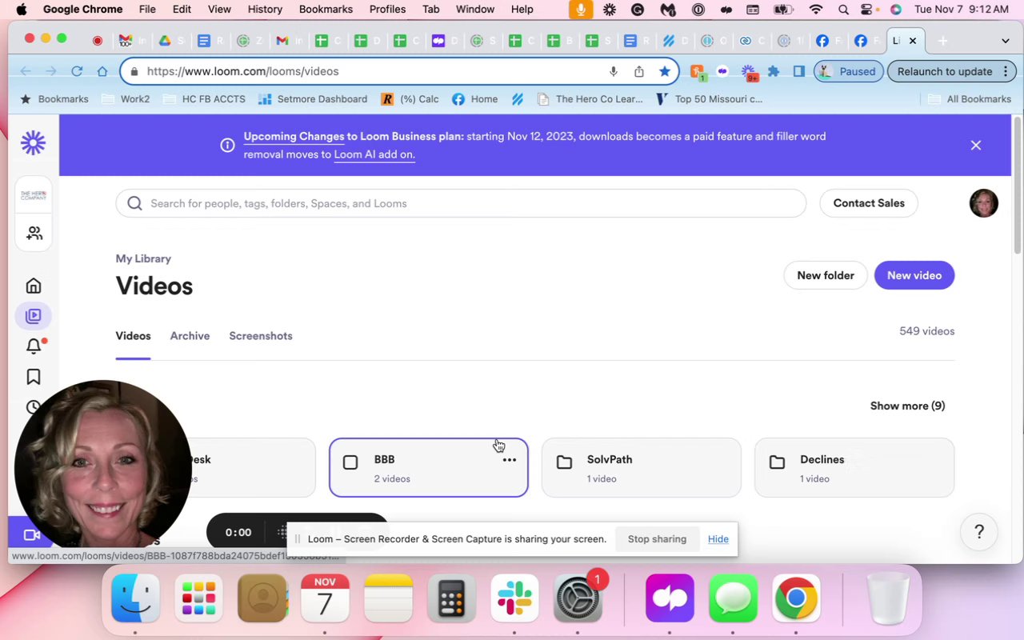Open the notifications bell in the sidebar
Image resolution: width=1024 pixels, height=640 pixels.
(x=34, y=346)
